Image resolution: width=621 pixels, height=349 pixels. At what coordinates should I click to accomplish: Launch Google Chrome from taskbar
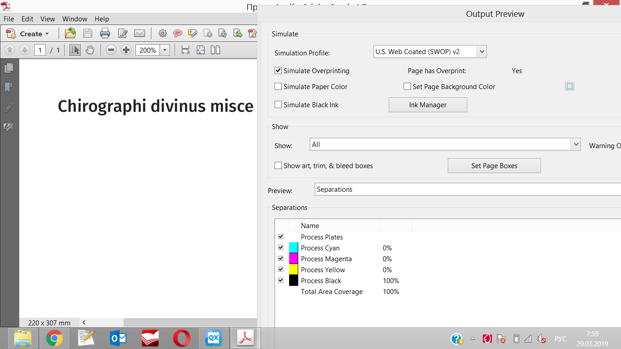[55, 339]
